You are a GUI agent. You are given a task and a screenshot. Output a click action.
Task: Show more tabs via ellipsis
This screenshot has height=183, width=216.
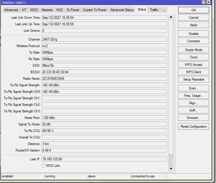[164, 10]
